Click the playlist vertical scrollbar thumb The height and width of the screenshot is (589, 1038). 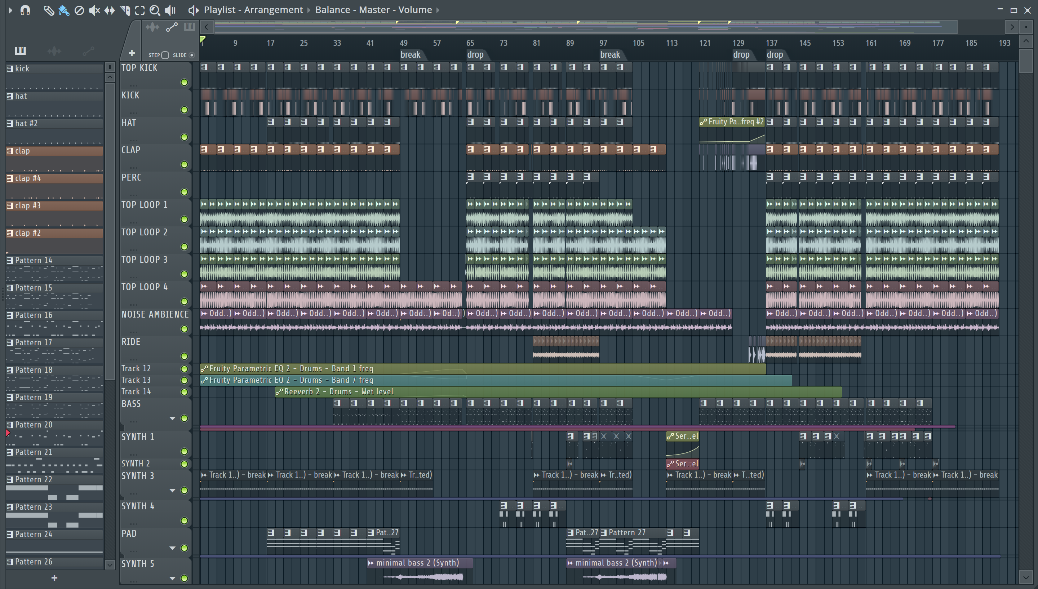point(1026,61)
